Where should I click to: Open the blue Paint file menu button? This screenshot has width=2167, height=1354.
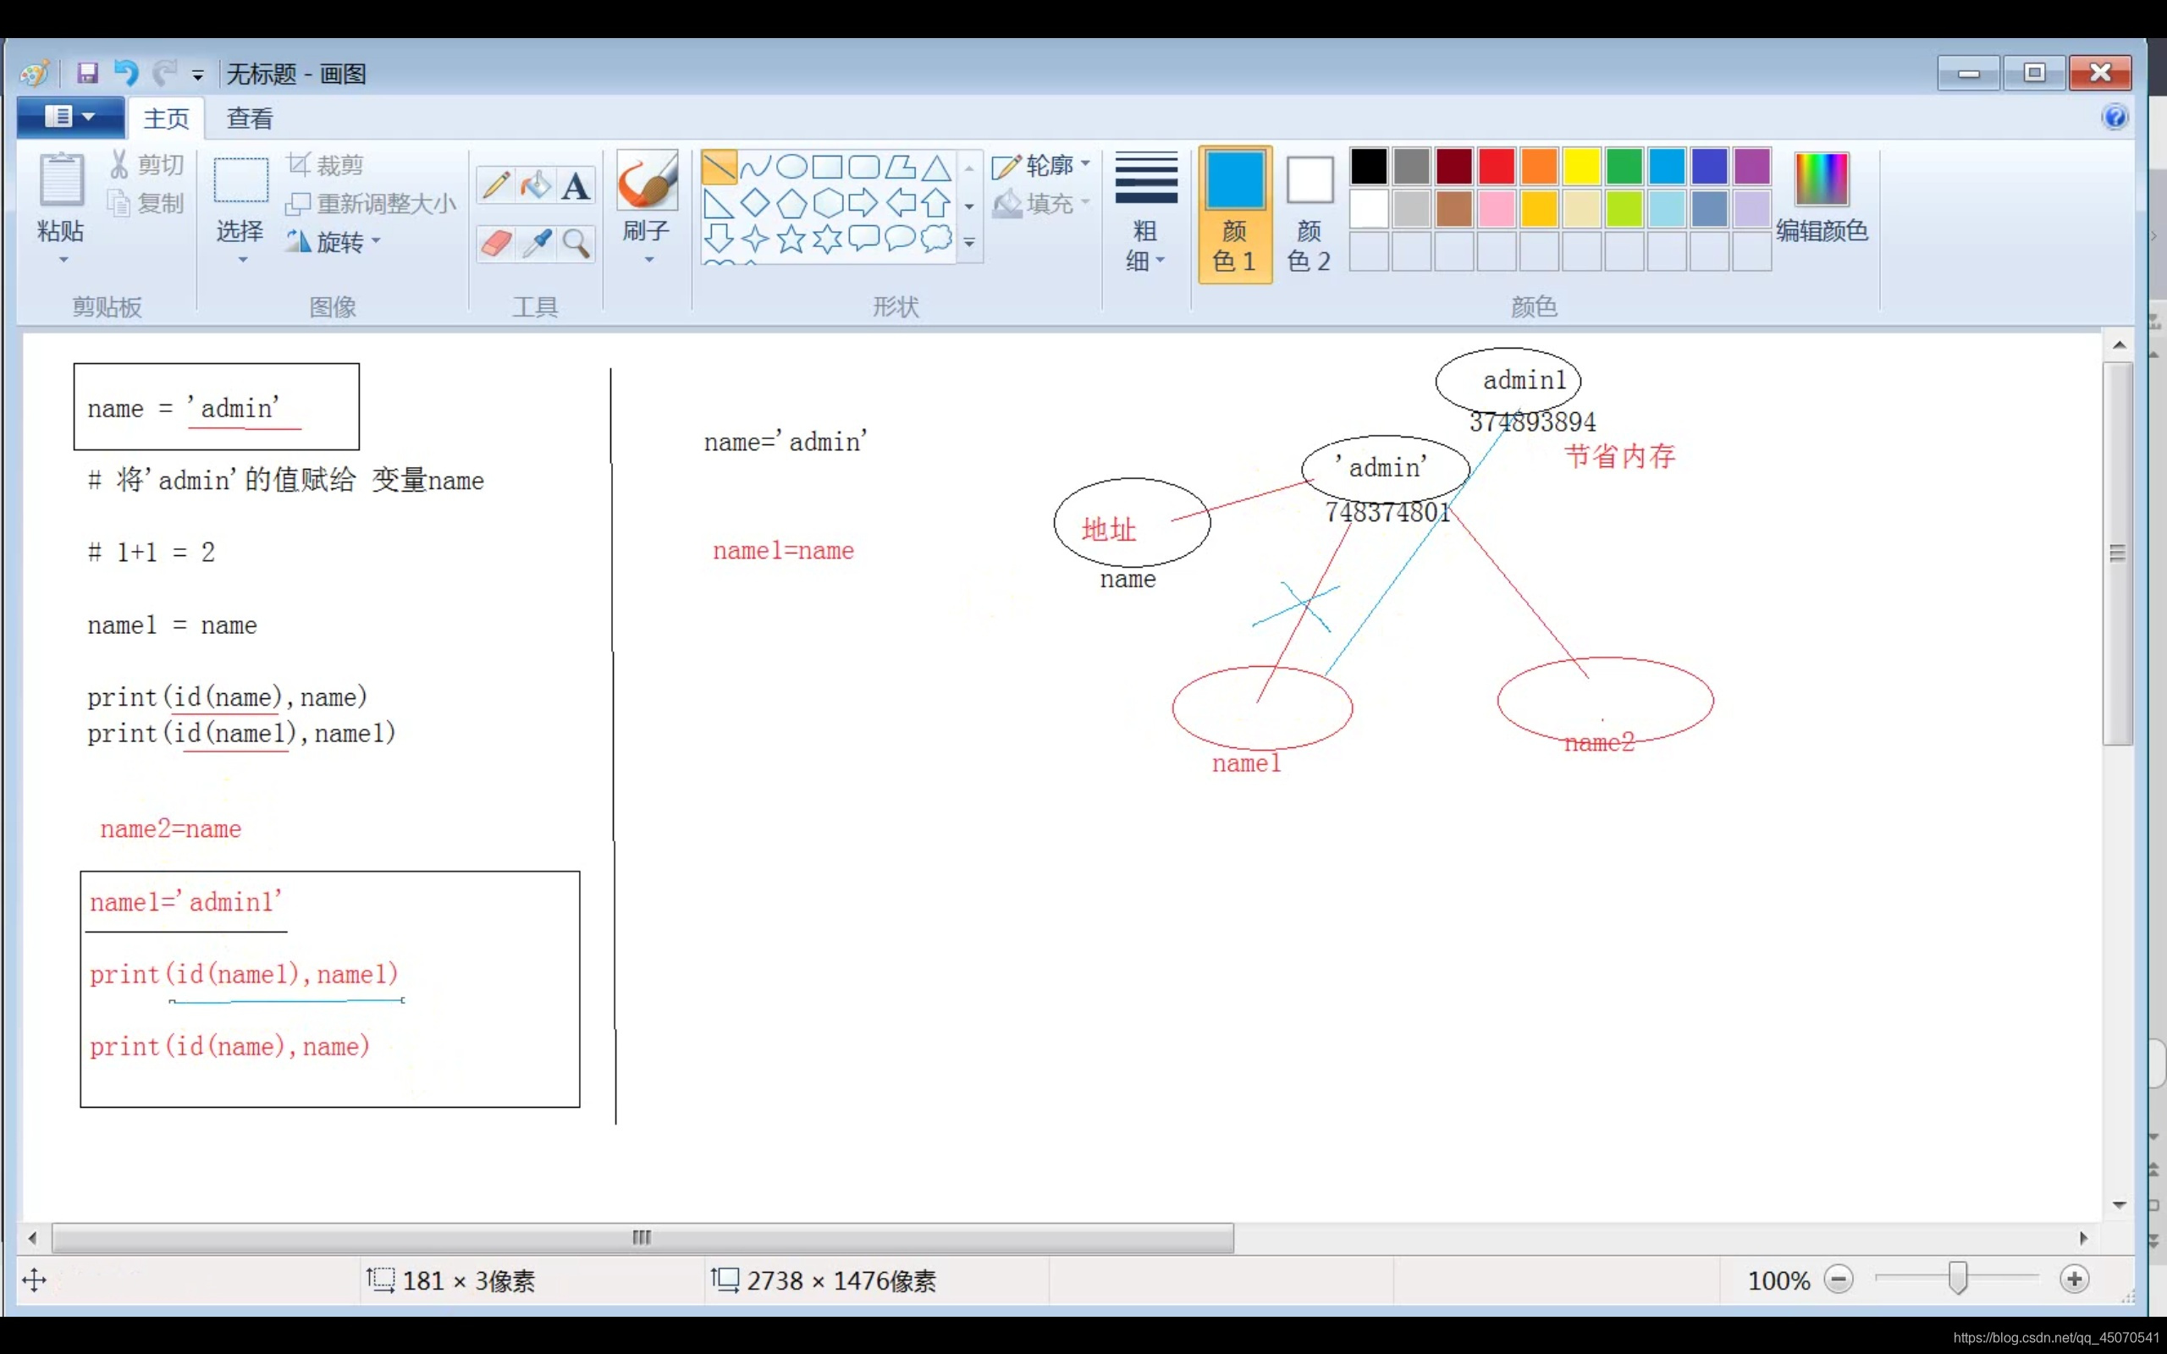tap(70, 118)
